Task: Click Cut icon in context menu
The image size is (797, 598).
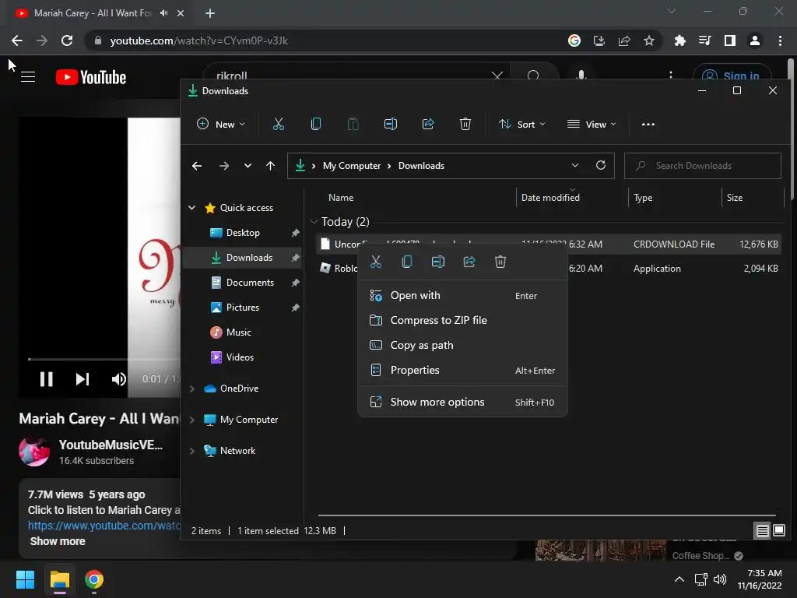Action: pos(376,262)
